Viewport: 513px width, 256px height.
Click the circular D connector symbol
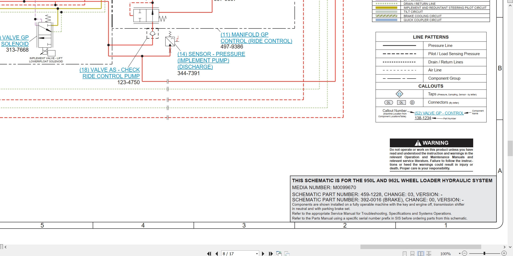(x=412, y=103)
